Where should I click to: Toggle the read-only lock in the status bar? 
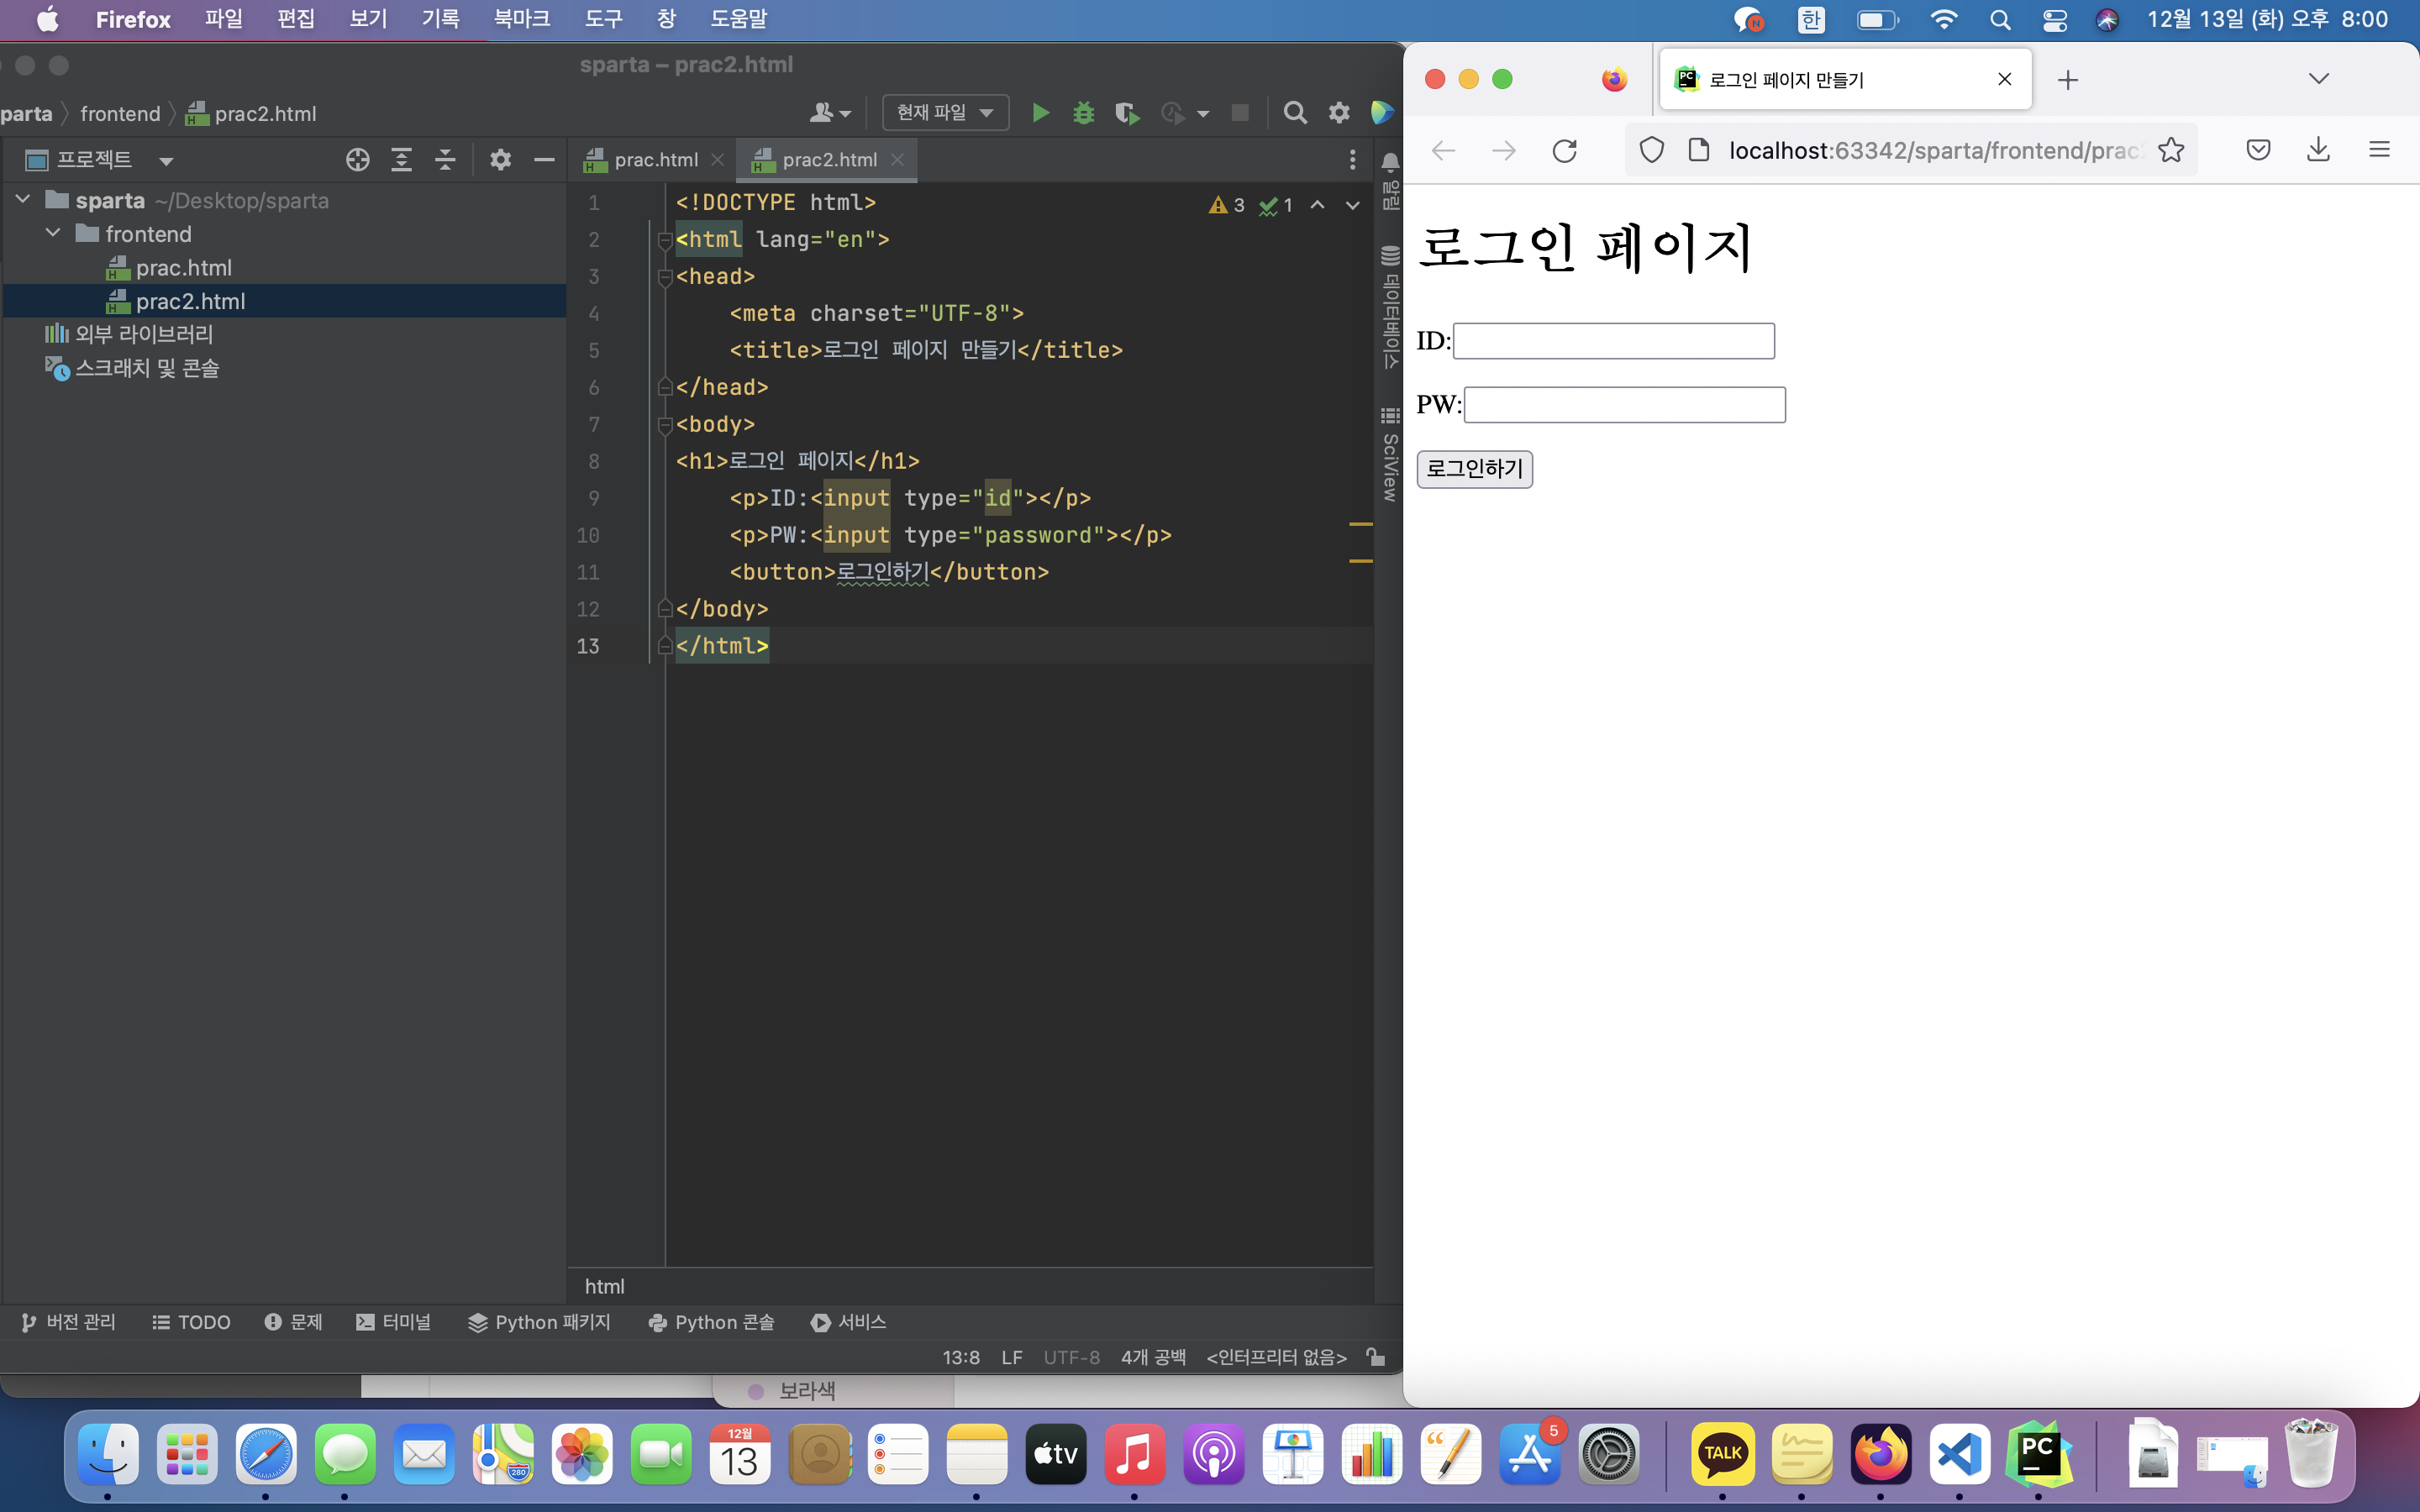(x=1376, y=1357)
